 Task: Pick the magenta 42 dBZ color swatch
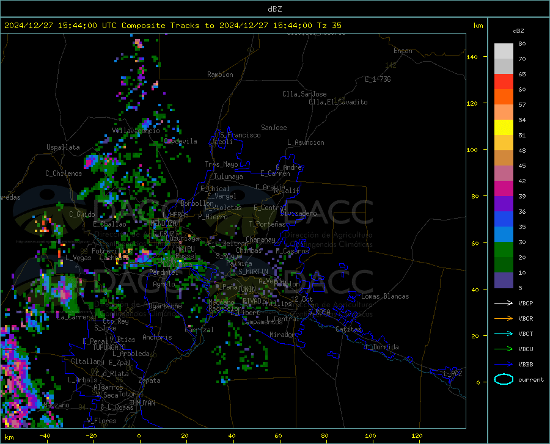(x=504, y=189)
